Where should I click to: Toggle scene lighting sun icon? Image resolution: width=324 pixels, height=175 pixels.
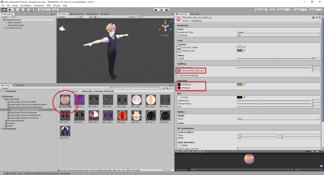click(86, 17)
